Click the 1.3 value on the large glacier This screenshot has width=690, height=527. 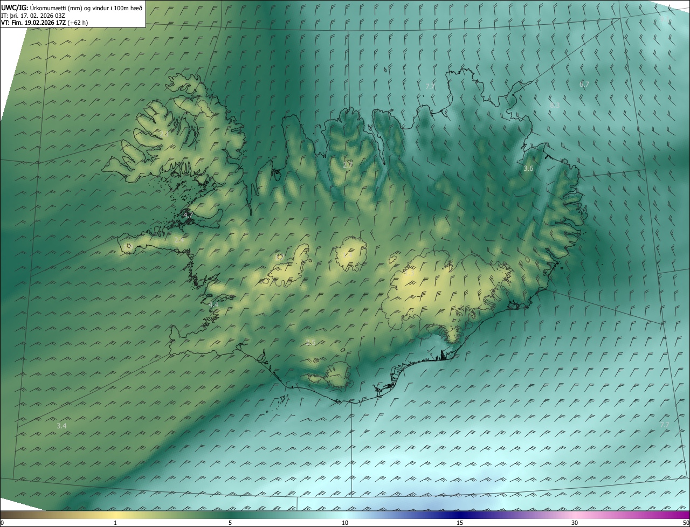(409, 273)
